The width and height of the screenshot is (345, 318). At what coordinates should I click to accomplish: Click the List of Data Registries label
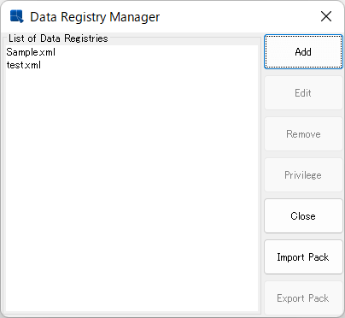(x=58, y=38)
